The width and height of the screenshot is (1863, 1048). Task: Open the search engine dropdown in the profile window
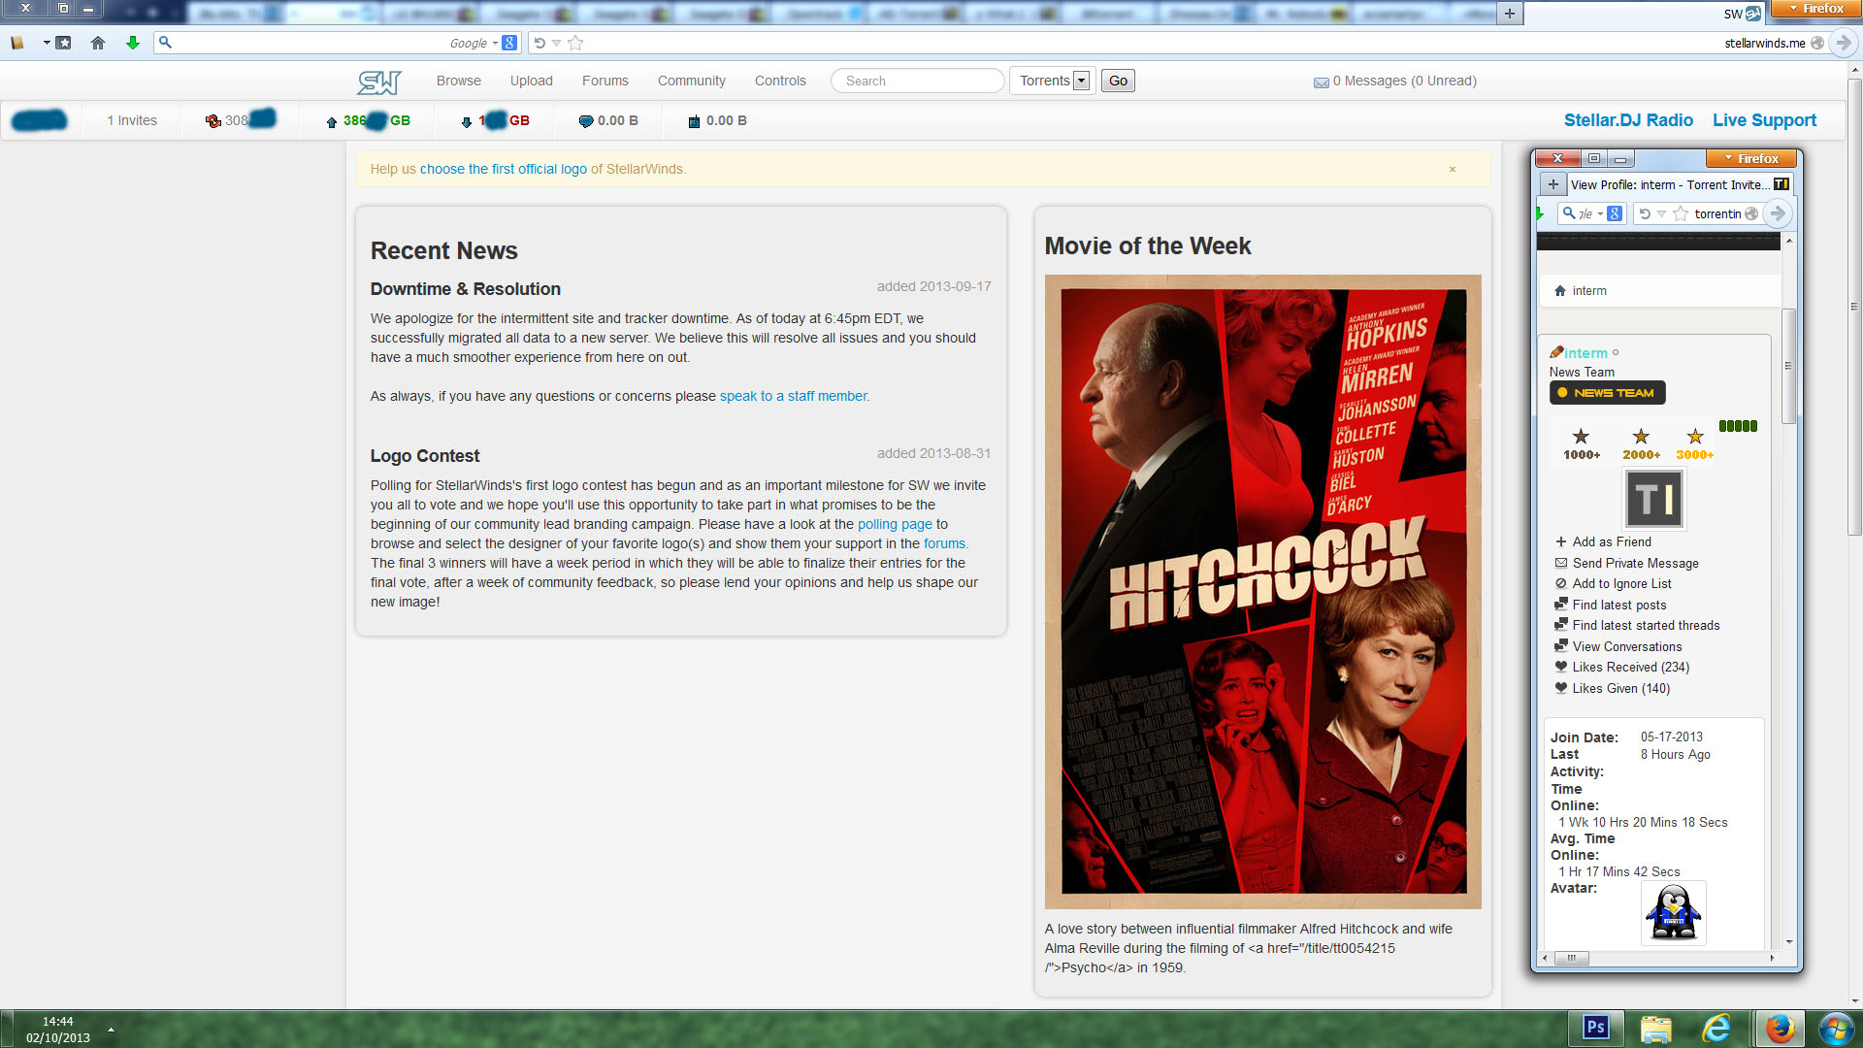pos(1600,213)
